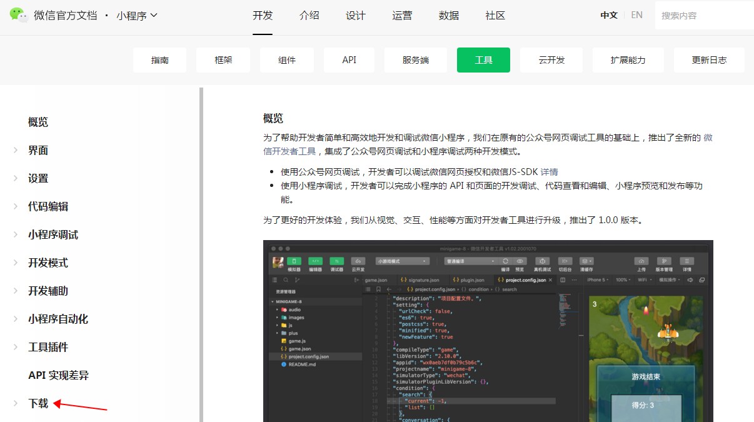Image resolution: width=754 pixels, height=422 pixels.
Task: Switch documentation language to EN
Action: coord(636,14)
